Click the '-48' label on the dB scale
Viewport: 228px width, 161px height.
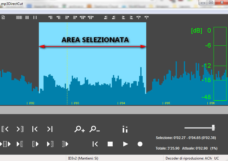[206, 97]
